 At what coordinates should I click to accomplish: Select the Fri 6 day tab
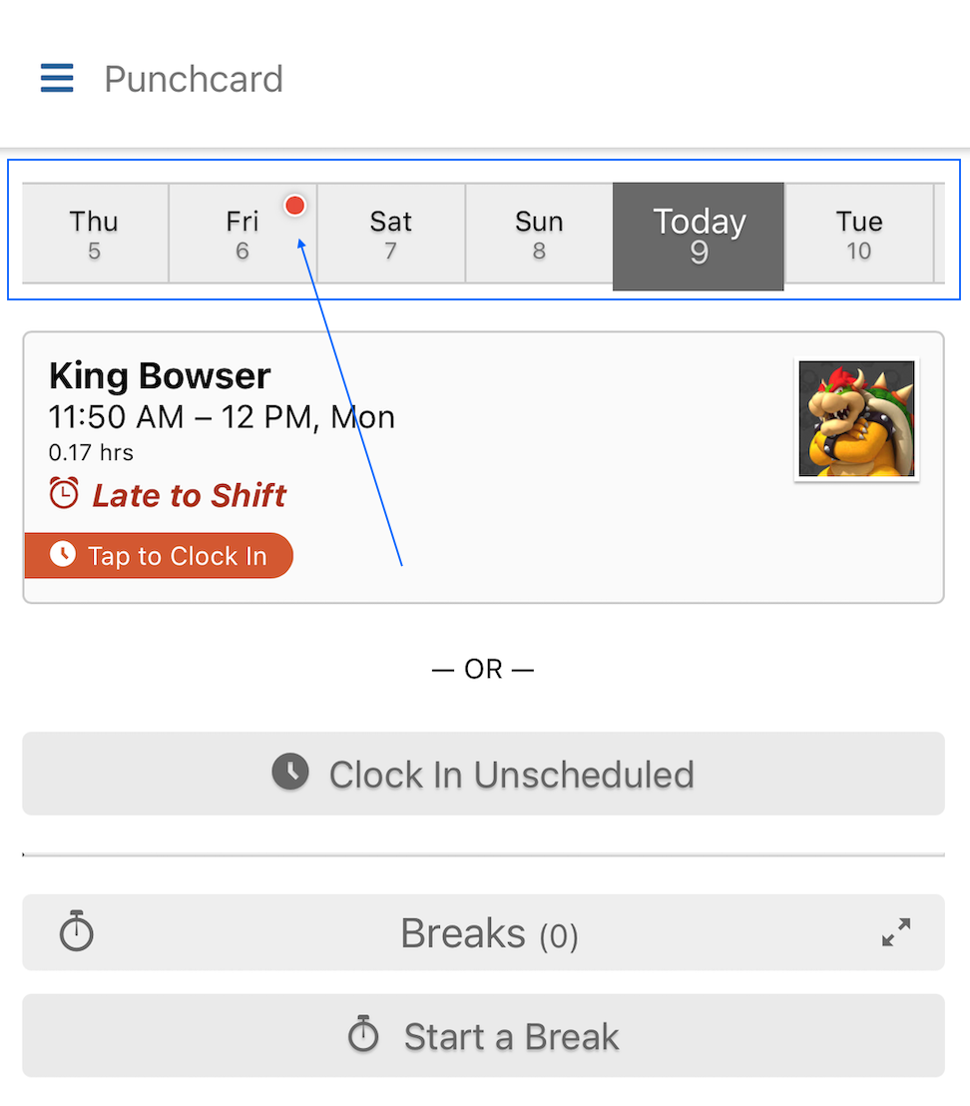[242, 234]
